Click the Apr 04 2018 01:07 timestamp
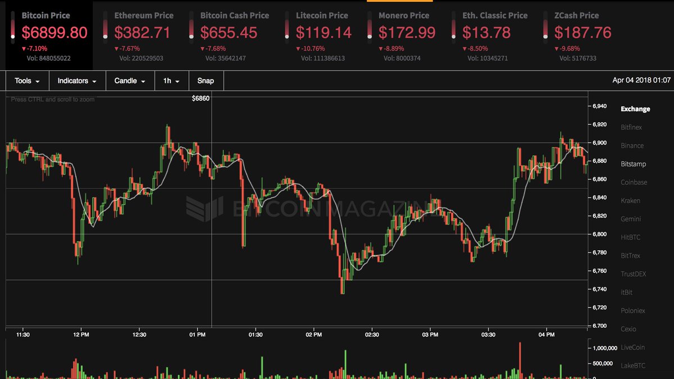Image resolution: width=674 pixels, height=379 pixels. (x=641, y=80)
